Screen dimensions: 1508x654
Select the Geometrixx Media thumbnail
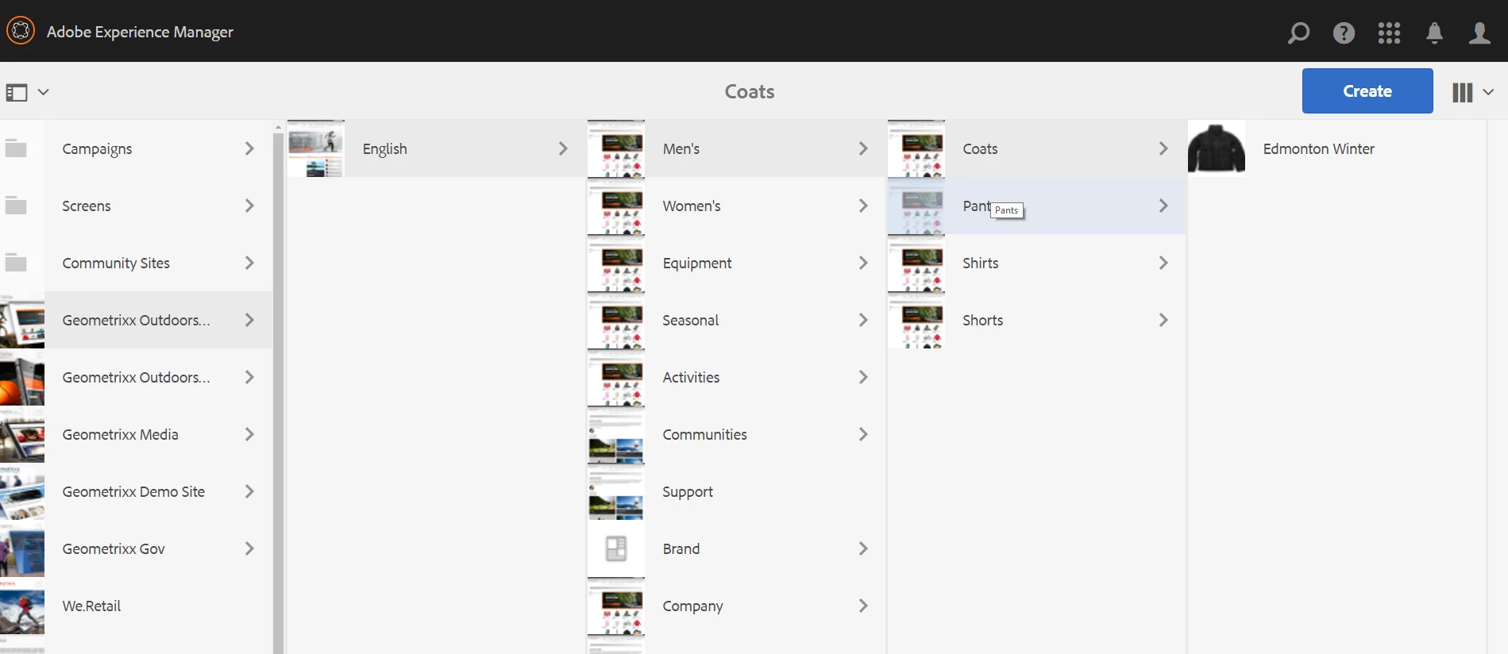coord(22,434)
